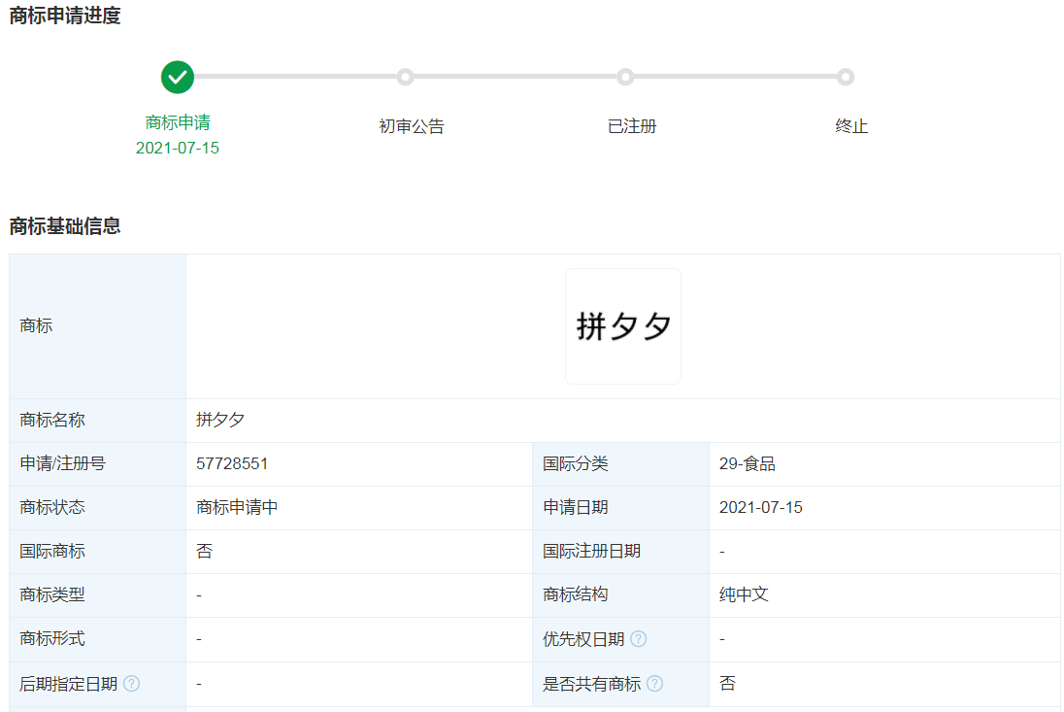Click the 纯中文 trademark structure value
Image resolution: width=1064 pixels, height=712 pixels.
click(744, 594)
